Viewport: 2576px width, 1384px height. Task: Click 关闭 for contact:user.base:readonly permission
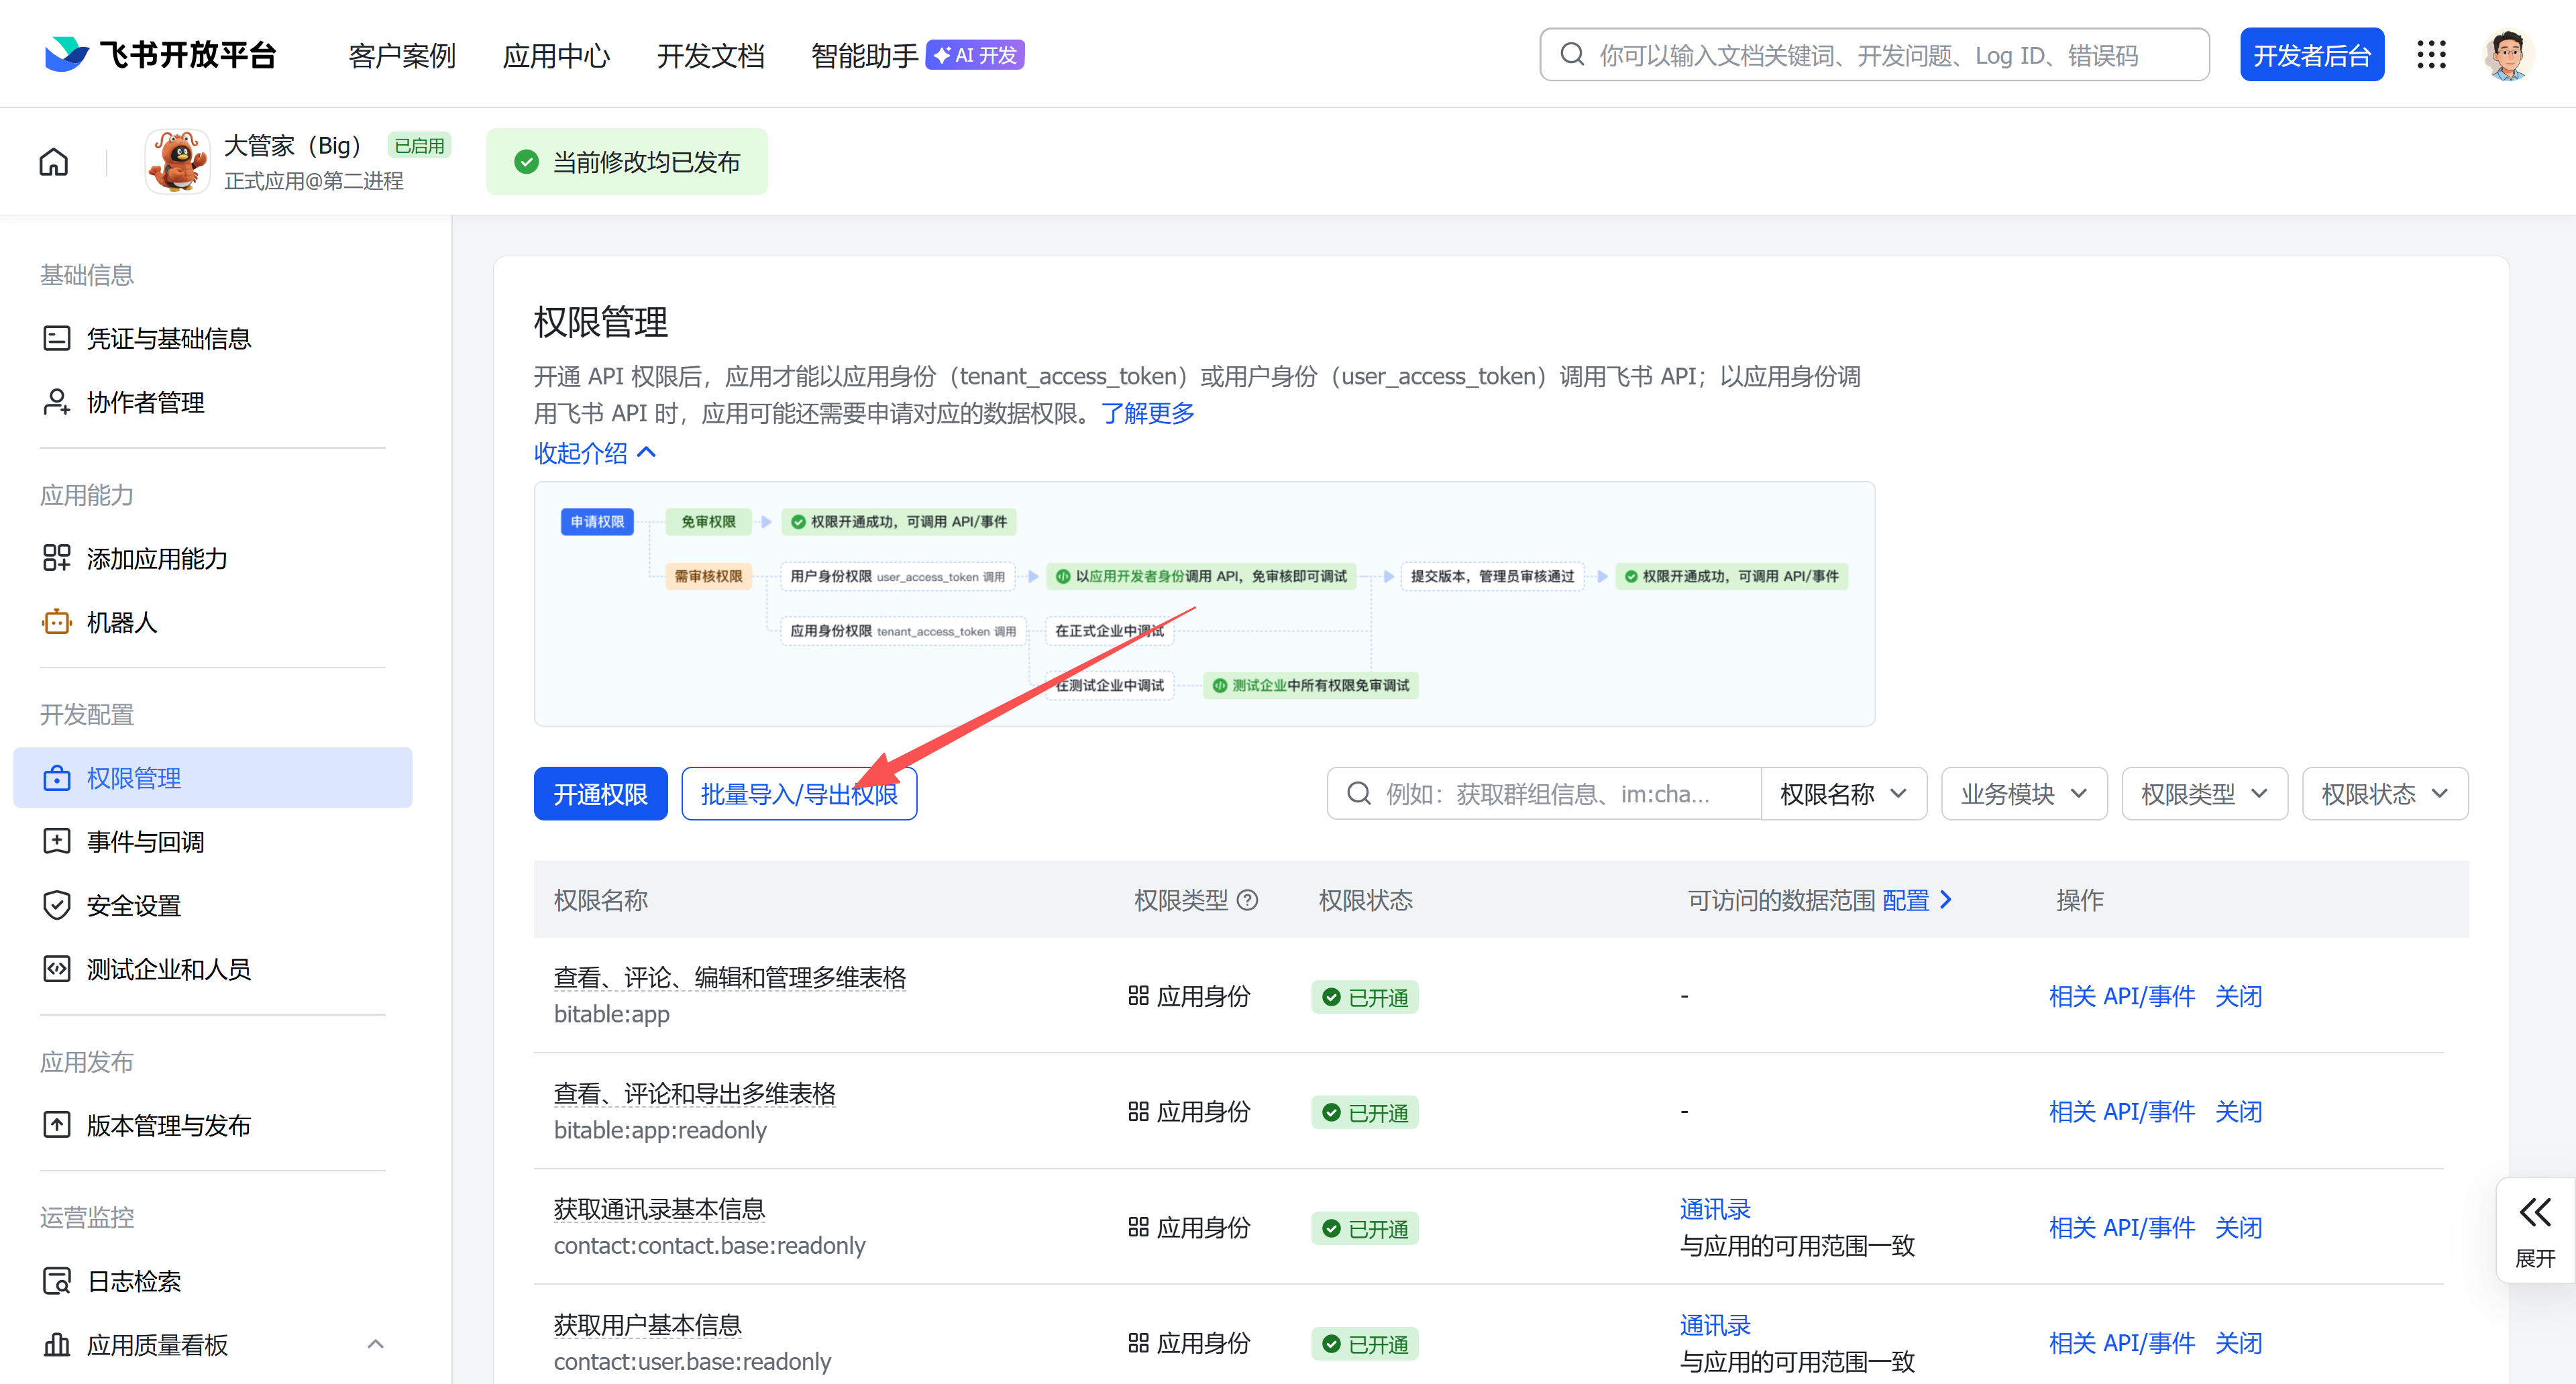click(x=2238, y=1343)
